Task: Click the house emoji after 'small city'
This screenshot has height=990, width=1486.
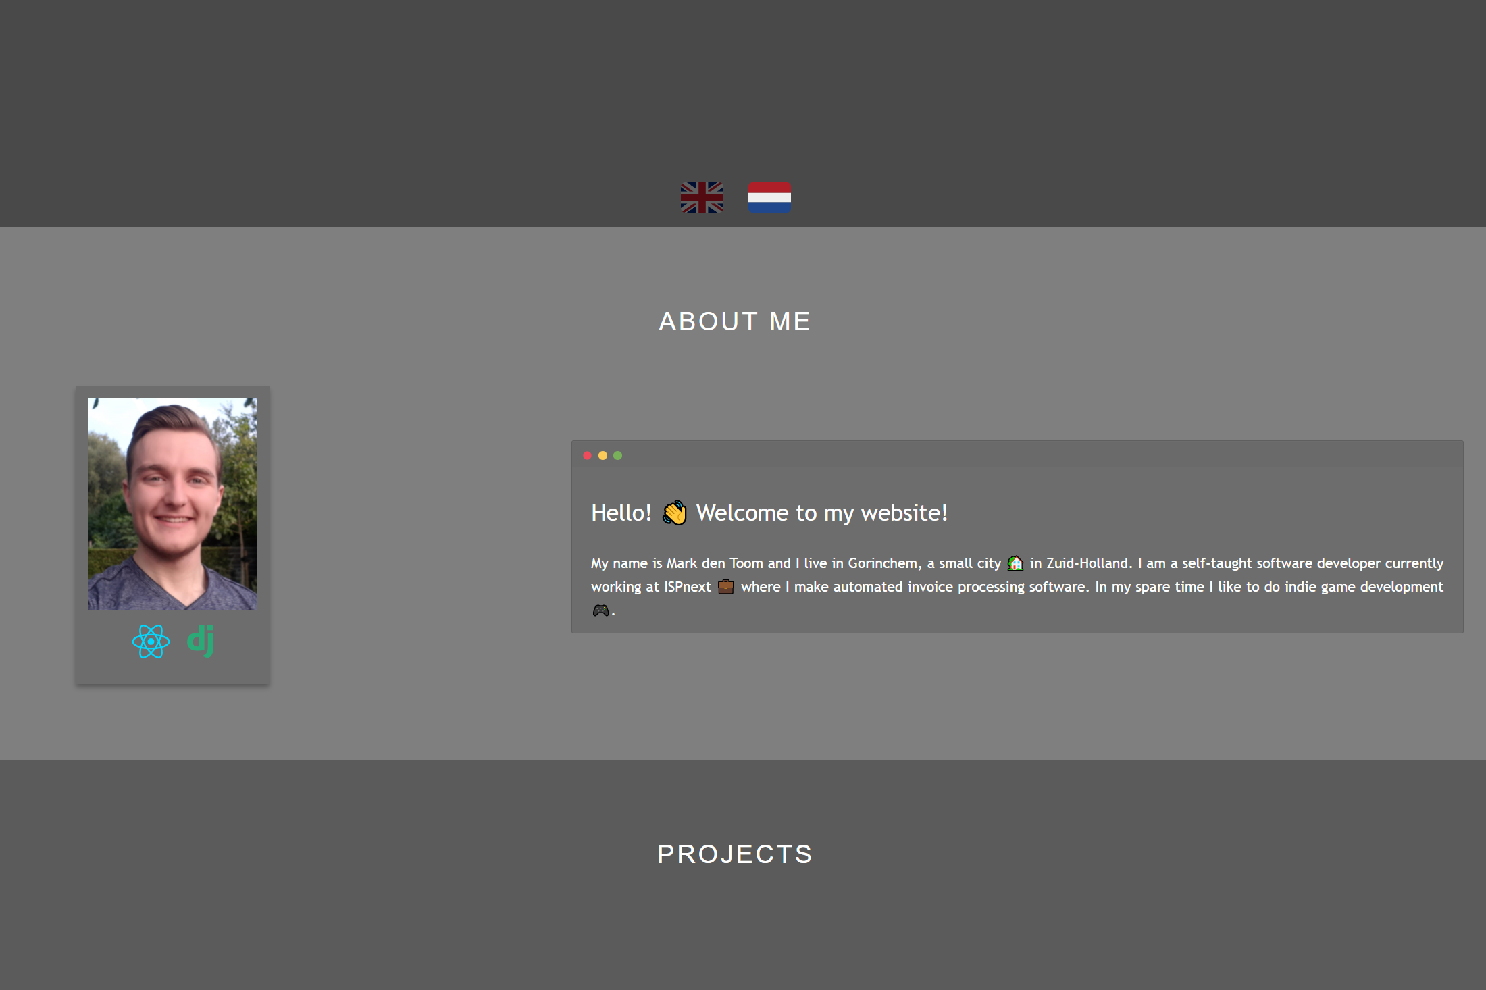Action: pyautogui.click(x=1015, y=563)
